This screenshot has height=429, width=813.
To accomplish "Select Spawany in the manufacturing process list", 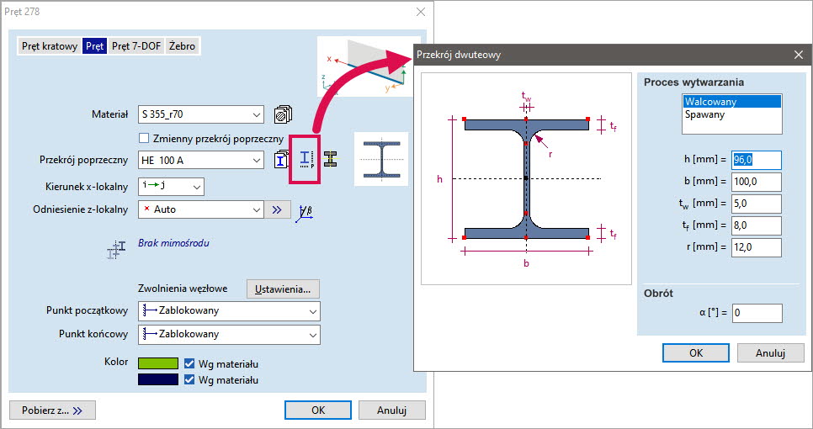I will [x=705, y=114].
